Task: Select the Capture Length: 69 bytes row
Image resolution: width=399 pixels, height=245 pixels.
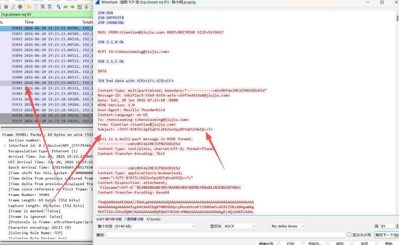Action: tap(46, 206)
